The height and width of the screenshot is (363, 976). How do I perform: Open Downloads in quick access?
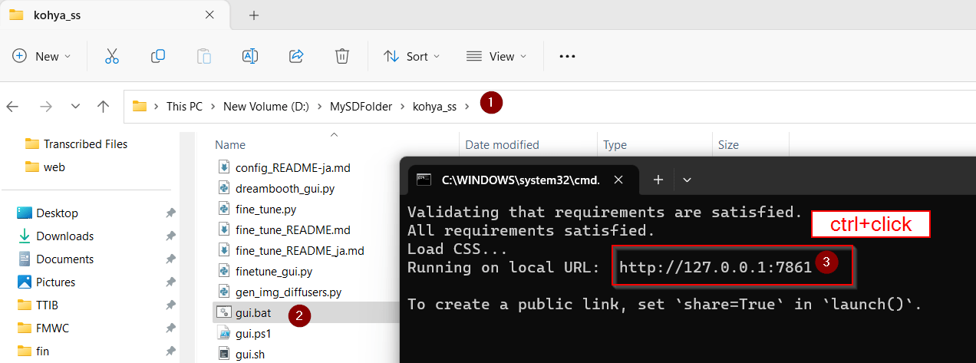click(64, 236)
